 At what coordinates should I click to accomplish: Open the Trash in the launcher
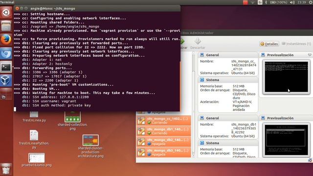(x=6, y=169)
